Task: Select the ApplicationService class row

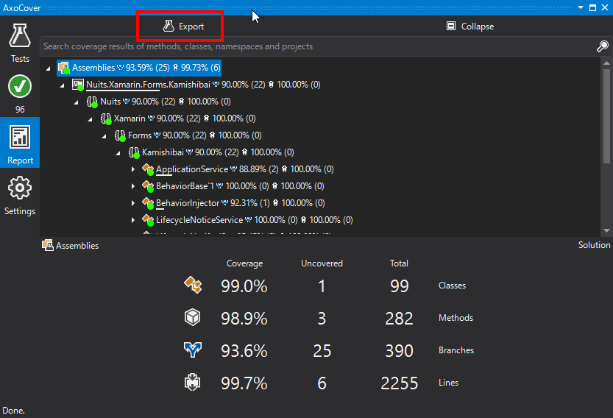Action: 238,169
